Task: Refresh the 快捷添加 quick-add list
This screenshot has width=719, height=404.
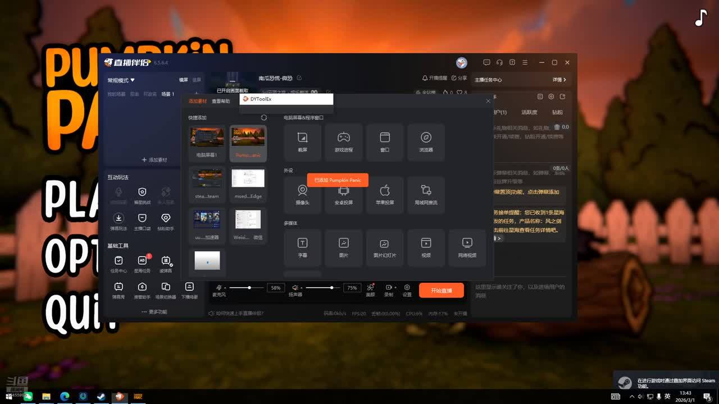Action: click(264, 118)
